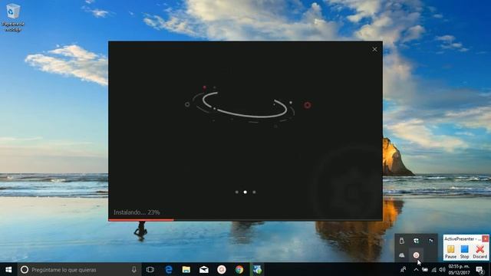Open the round pink taskbar app icon
The image size is (491, 276).
click(222, 269)
